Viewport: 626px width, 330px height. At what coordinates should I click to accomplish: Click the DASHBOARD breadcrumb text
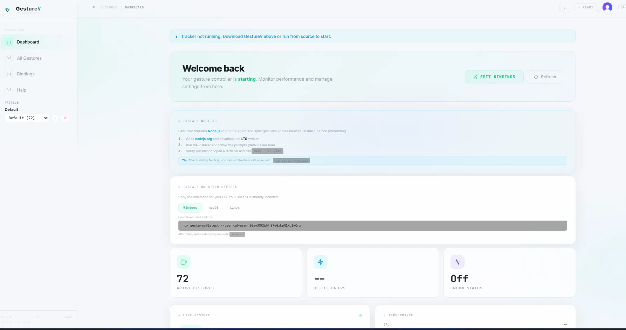[134, 7]
